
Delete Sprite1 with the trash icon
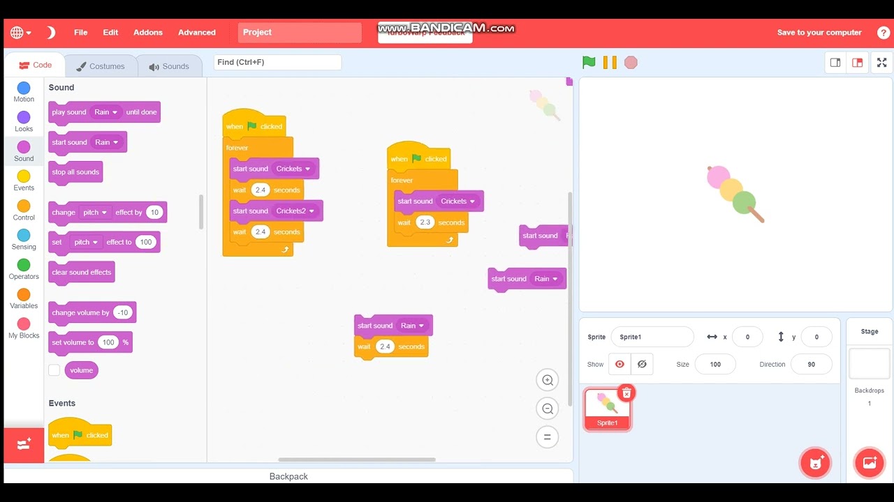pos(626,393)
